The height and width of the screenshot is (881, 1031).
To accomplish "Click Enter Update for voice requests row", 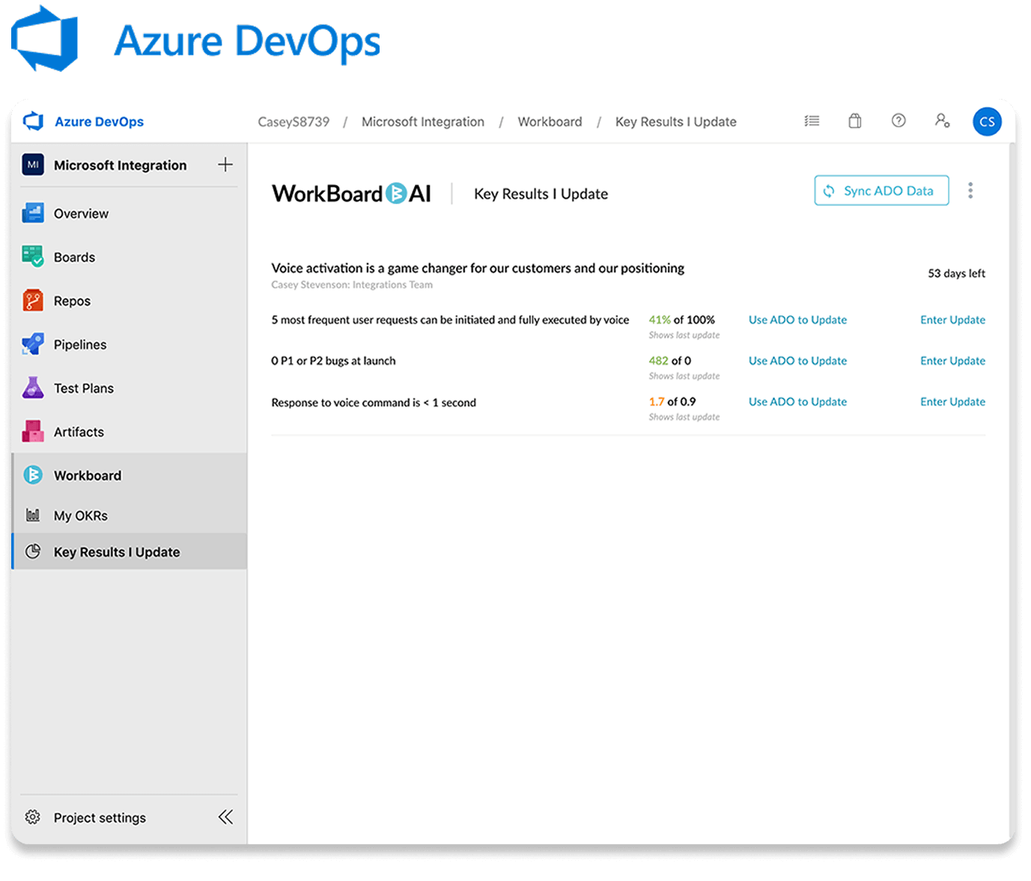I will pyautogui.click(x=952, y=320).
